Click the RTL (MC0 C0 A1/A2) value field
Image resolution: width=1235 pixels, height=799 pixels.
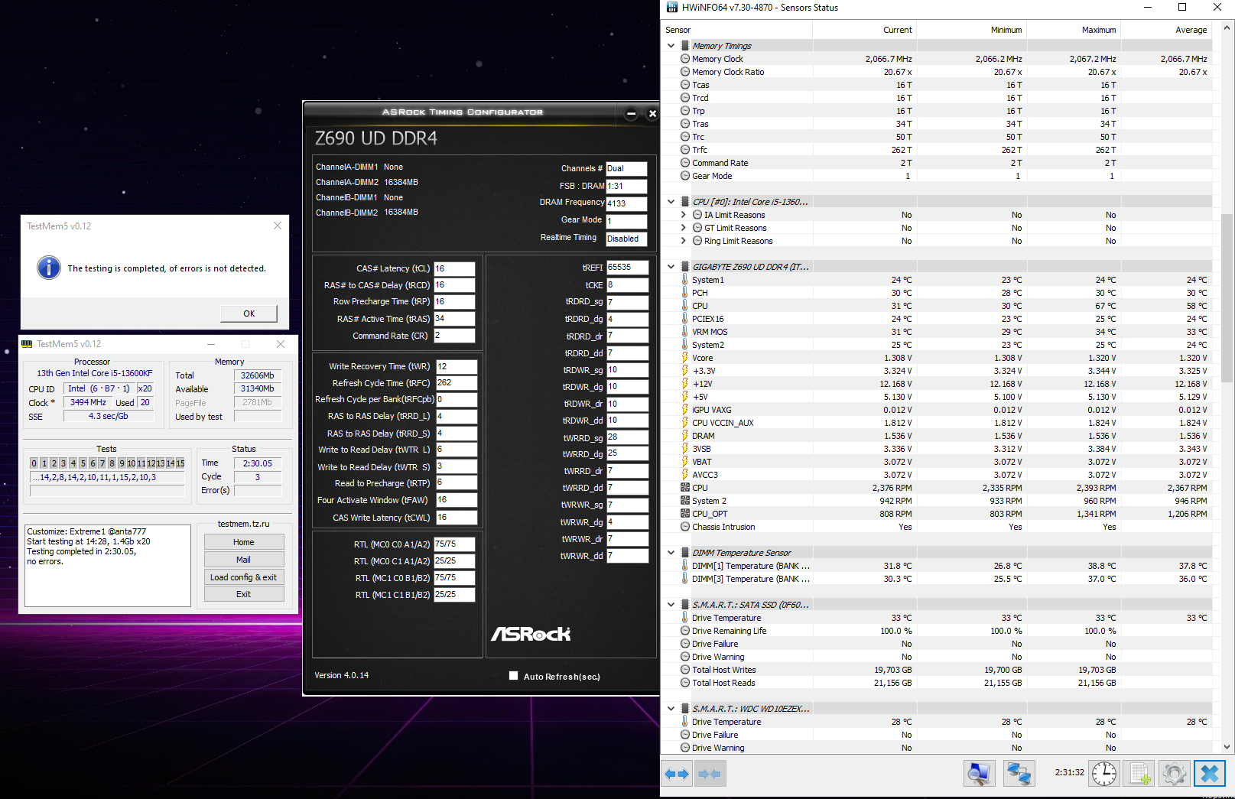[454, 544]
